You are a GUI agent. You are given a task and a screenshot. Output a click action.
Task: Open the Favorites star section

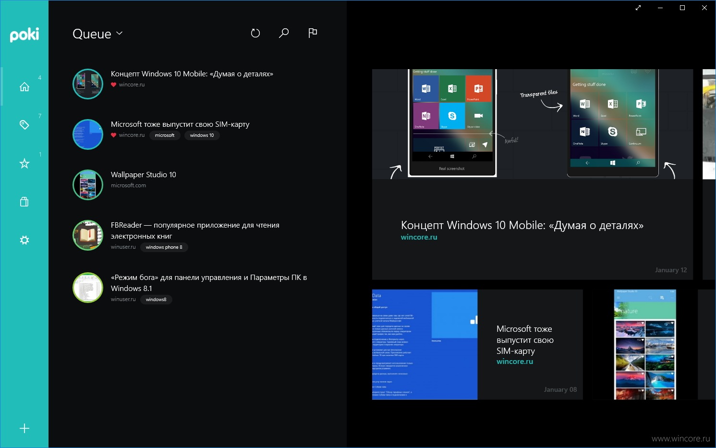point(24,164)
